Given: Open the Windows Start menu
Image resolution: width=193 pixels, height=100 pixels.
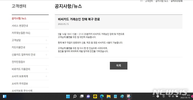Looking at the screenshot, I should [x=68, y=96].
